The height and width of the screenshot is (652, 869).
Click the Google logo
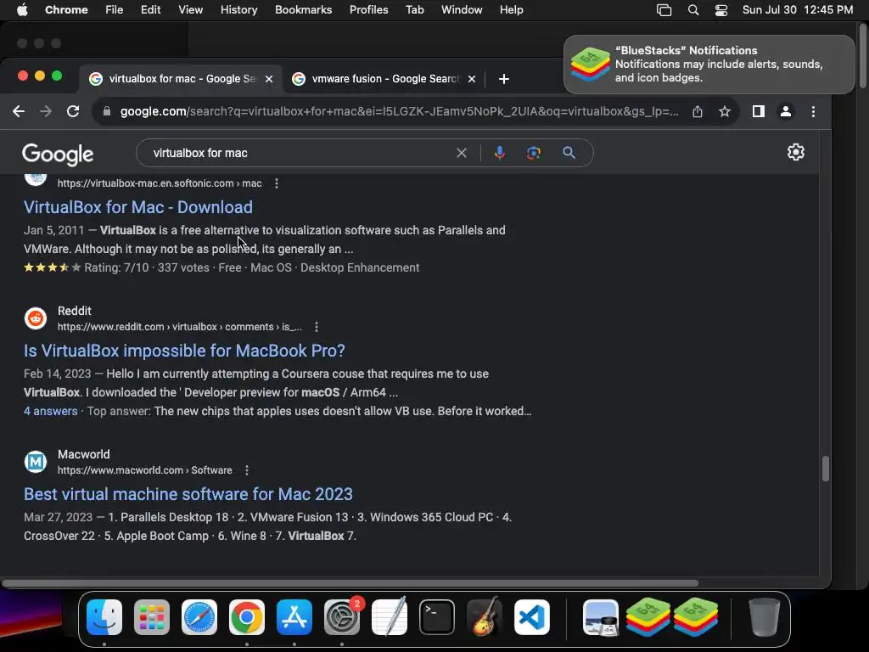[58, 155]
